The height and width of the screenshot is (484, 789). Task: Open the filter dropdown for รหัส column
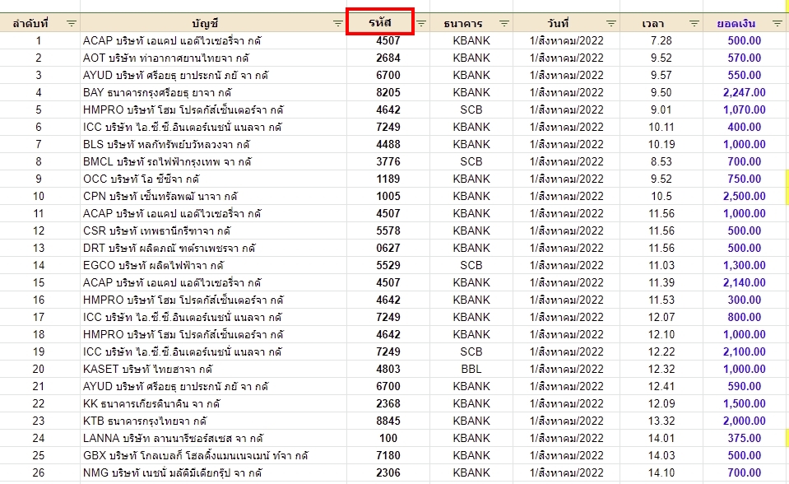point(421,23)
